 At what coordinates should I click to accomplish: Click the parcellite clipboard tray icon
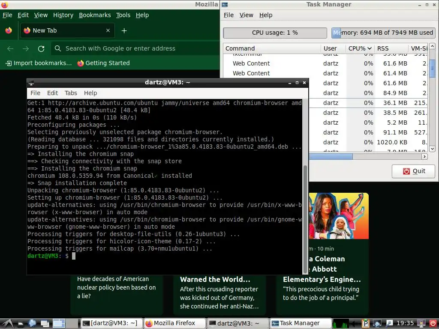coord(365,323)
